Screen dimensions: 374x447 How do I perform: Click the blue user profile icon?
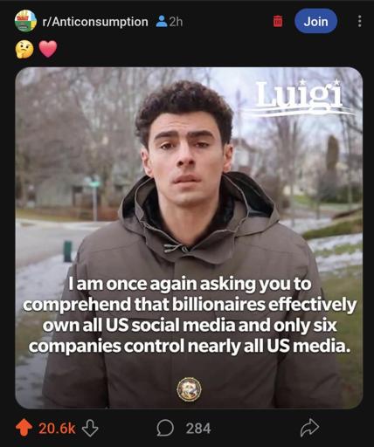(x=162, y=21)
